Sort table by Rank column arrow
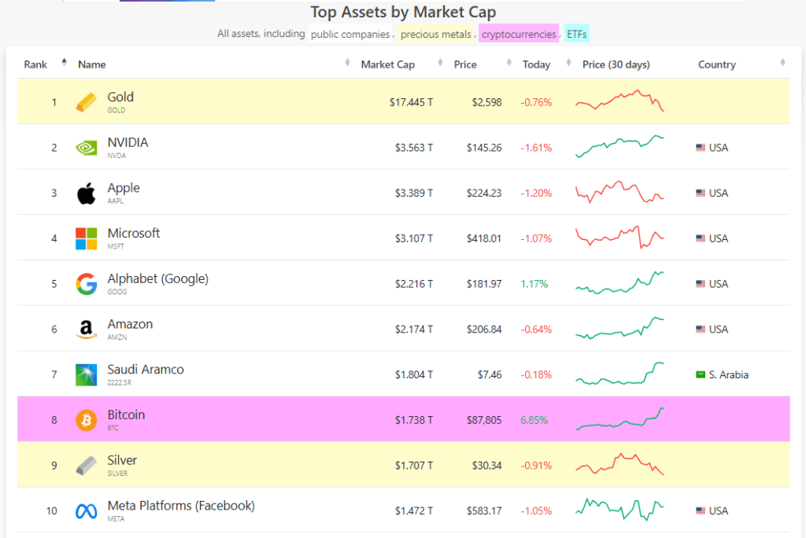 tap(64, 64)
